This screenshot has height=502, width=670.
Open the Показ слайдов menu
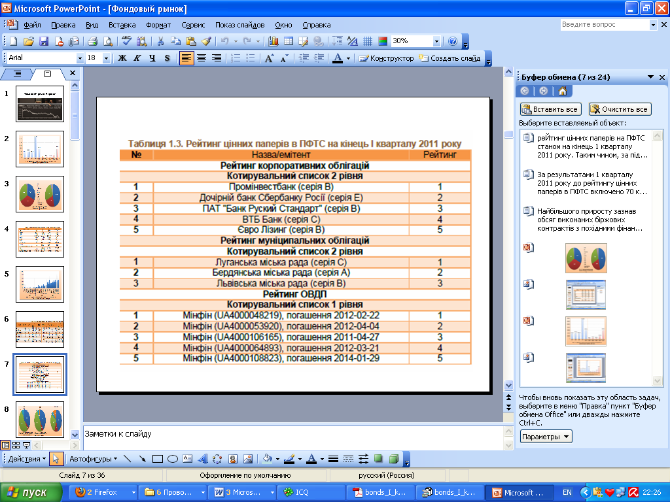[239, 25]
